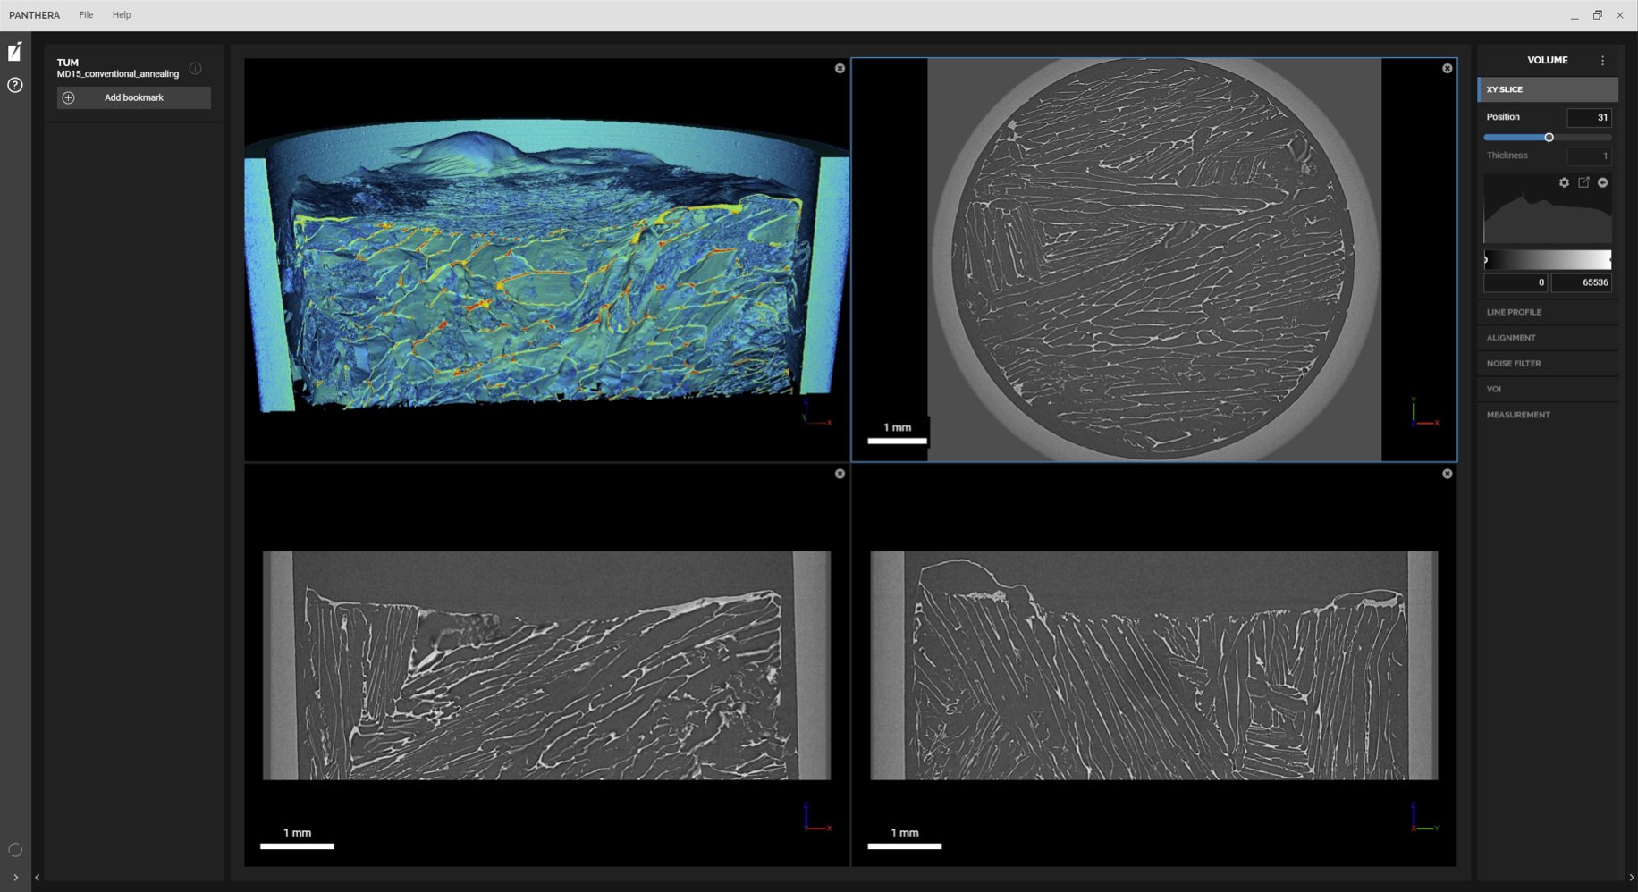Click the Position value field showing 31

click(x=1590, y=117)
